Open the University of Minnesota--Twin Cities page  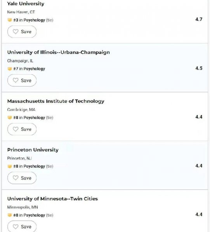click(x=52, y=199)
